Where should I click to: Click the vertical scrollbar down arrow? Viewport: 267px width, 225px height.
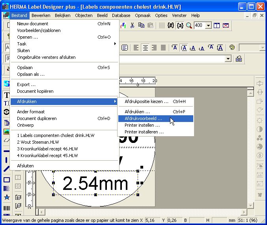[250, 206]
